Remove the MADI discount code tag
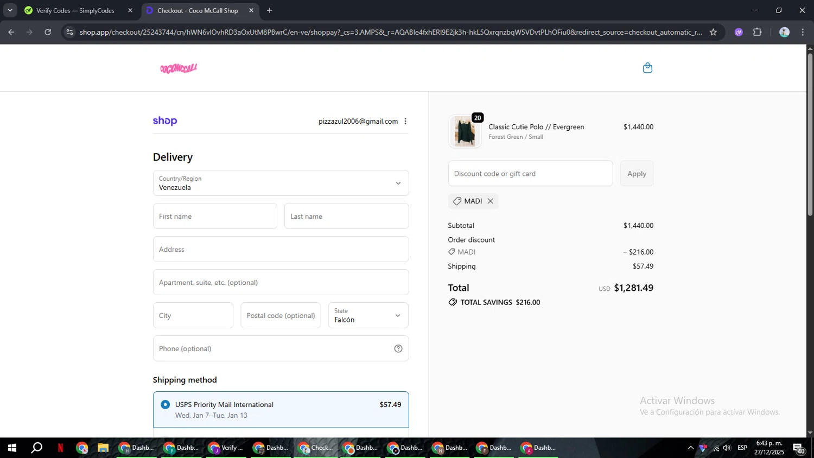The height and width of the screenshot is (458, 814). pyautogui.click(x=491, y=201)
